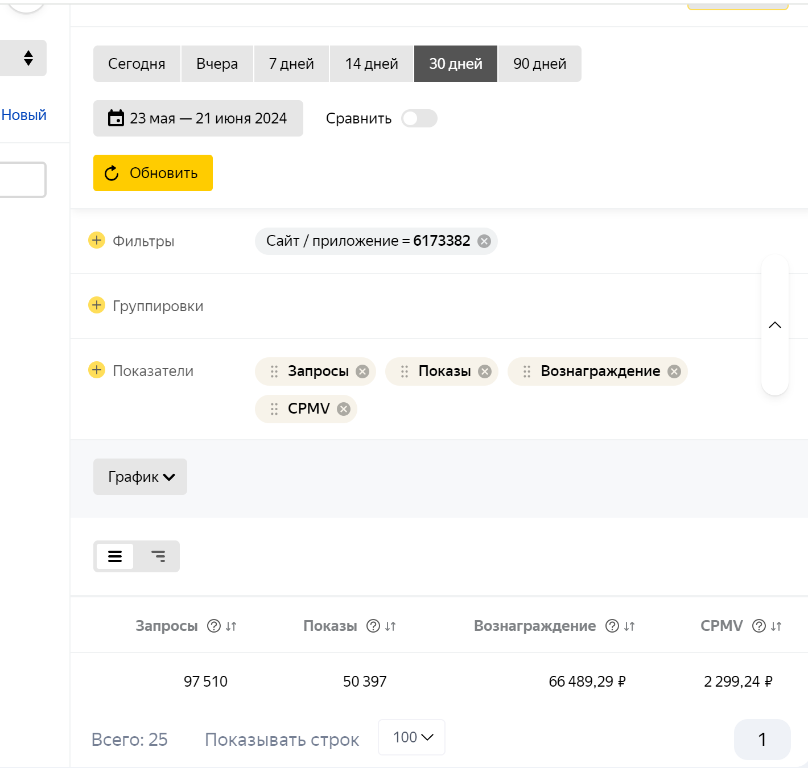Select the 90 дней period tab
The image size is (808, 768).
[x=539, y=64]
